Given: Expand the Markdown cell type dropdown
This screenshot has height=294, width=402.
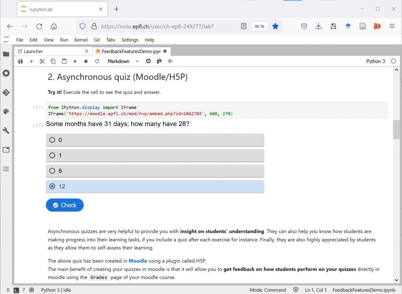Looking at the screenshot, I should tap(123, 61).
